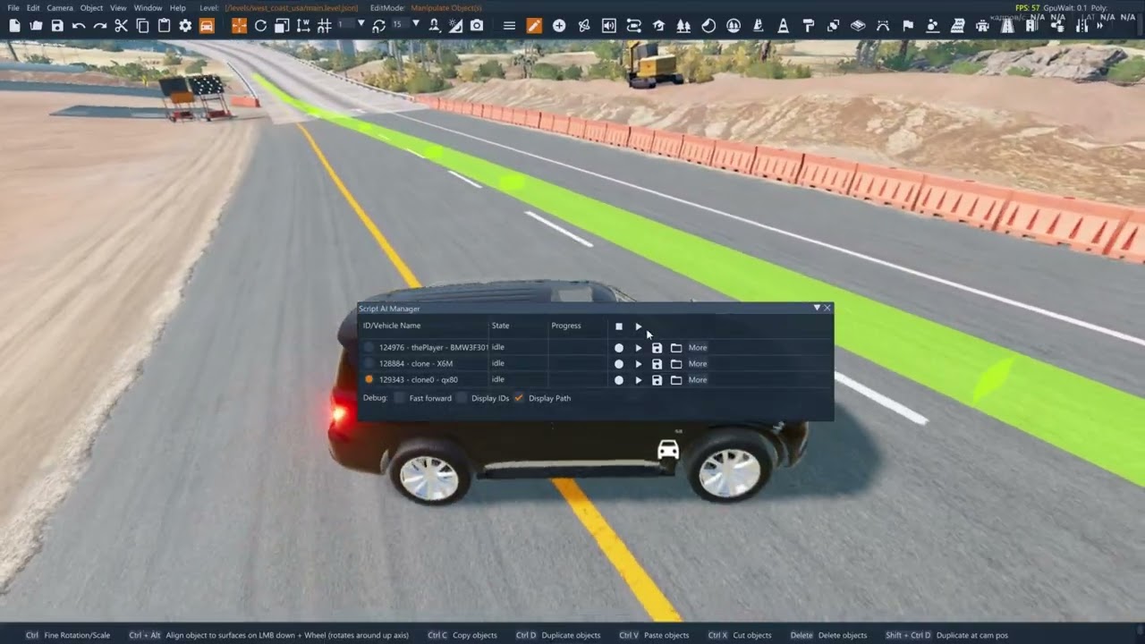Screen dimensions: 1145x644
Task: Select the flag tool icon
Action: (908, 26)
